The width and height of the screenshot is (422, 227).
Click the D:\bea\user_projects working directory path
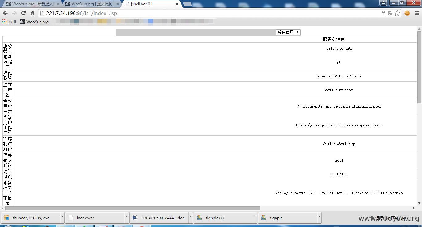339,125
